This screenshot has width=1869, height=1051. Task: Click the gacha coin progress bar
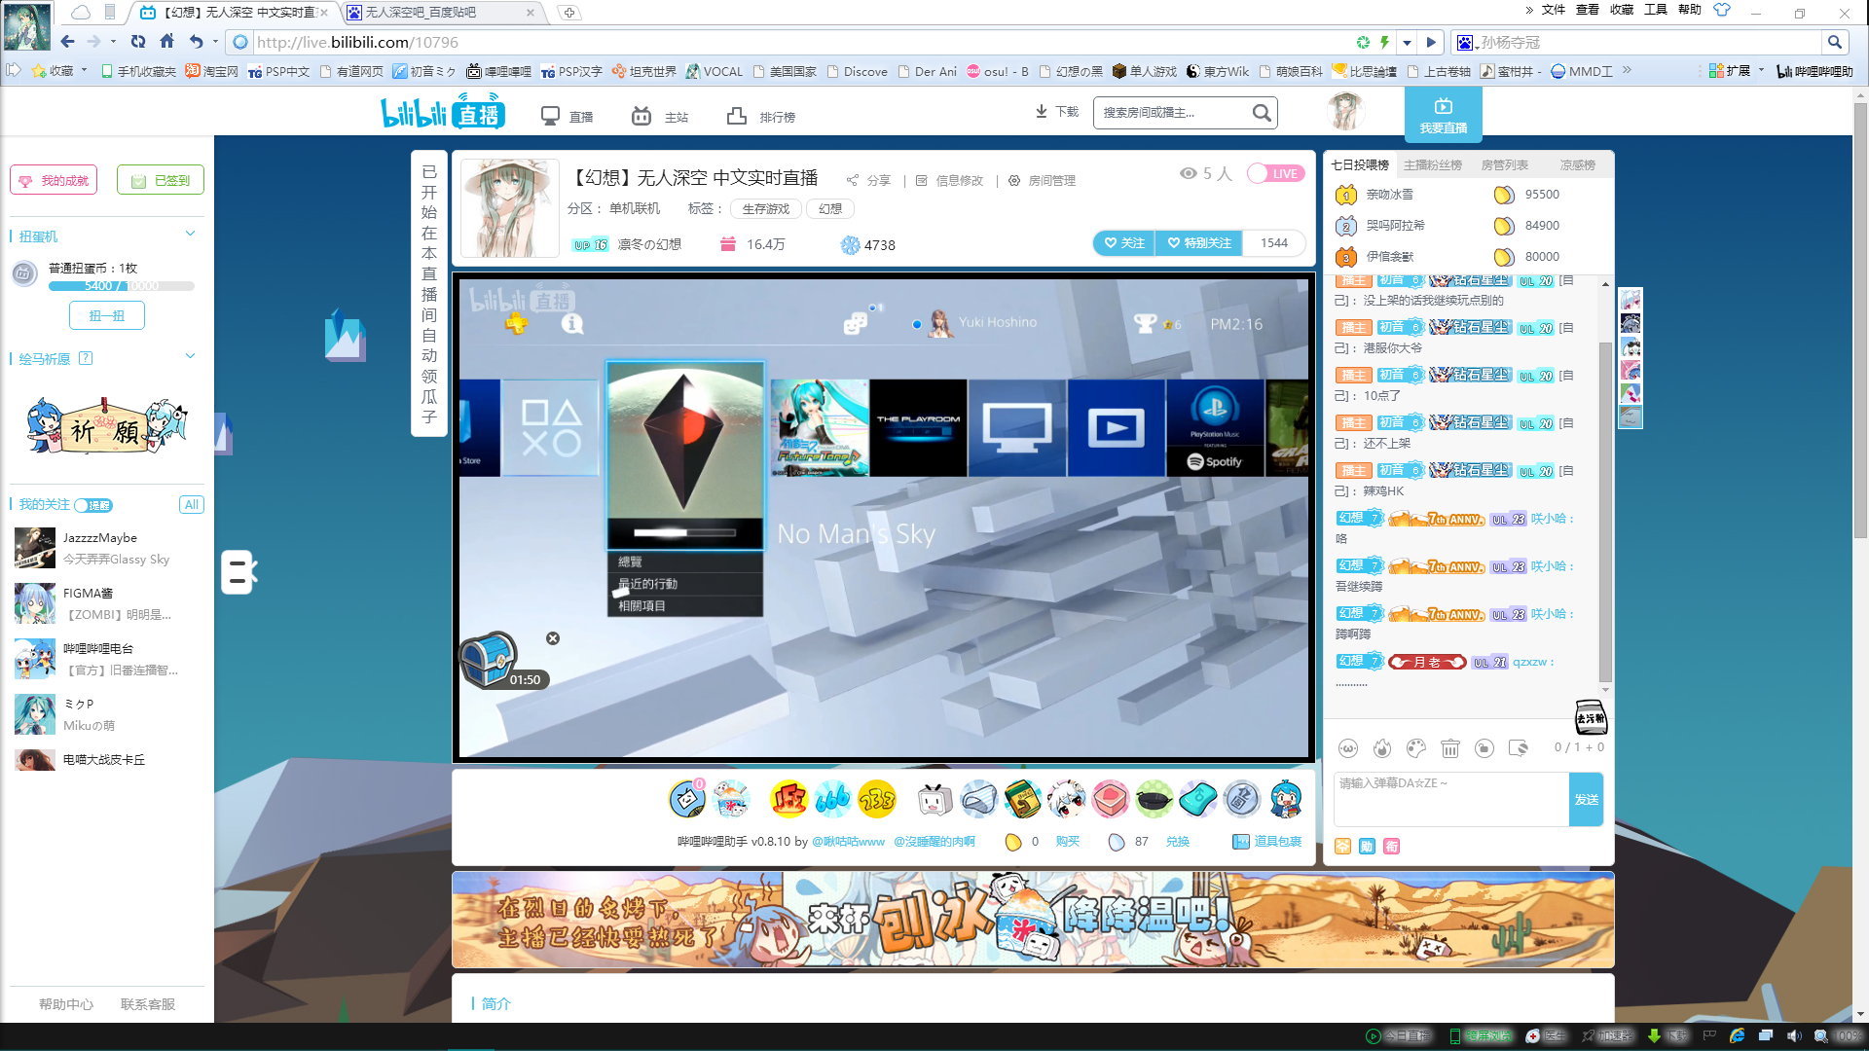tap(122, 286)
